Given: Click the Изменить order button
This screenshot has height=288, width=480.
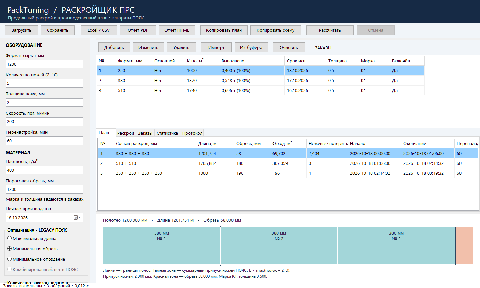Looking at the screenshot, I should [x=148, y=47].
